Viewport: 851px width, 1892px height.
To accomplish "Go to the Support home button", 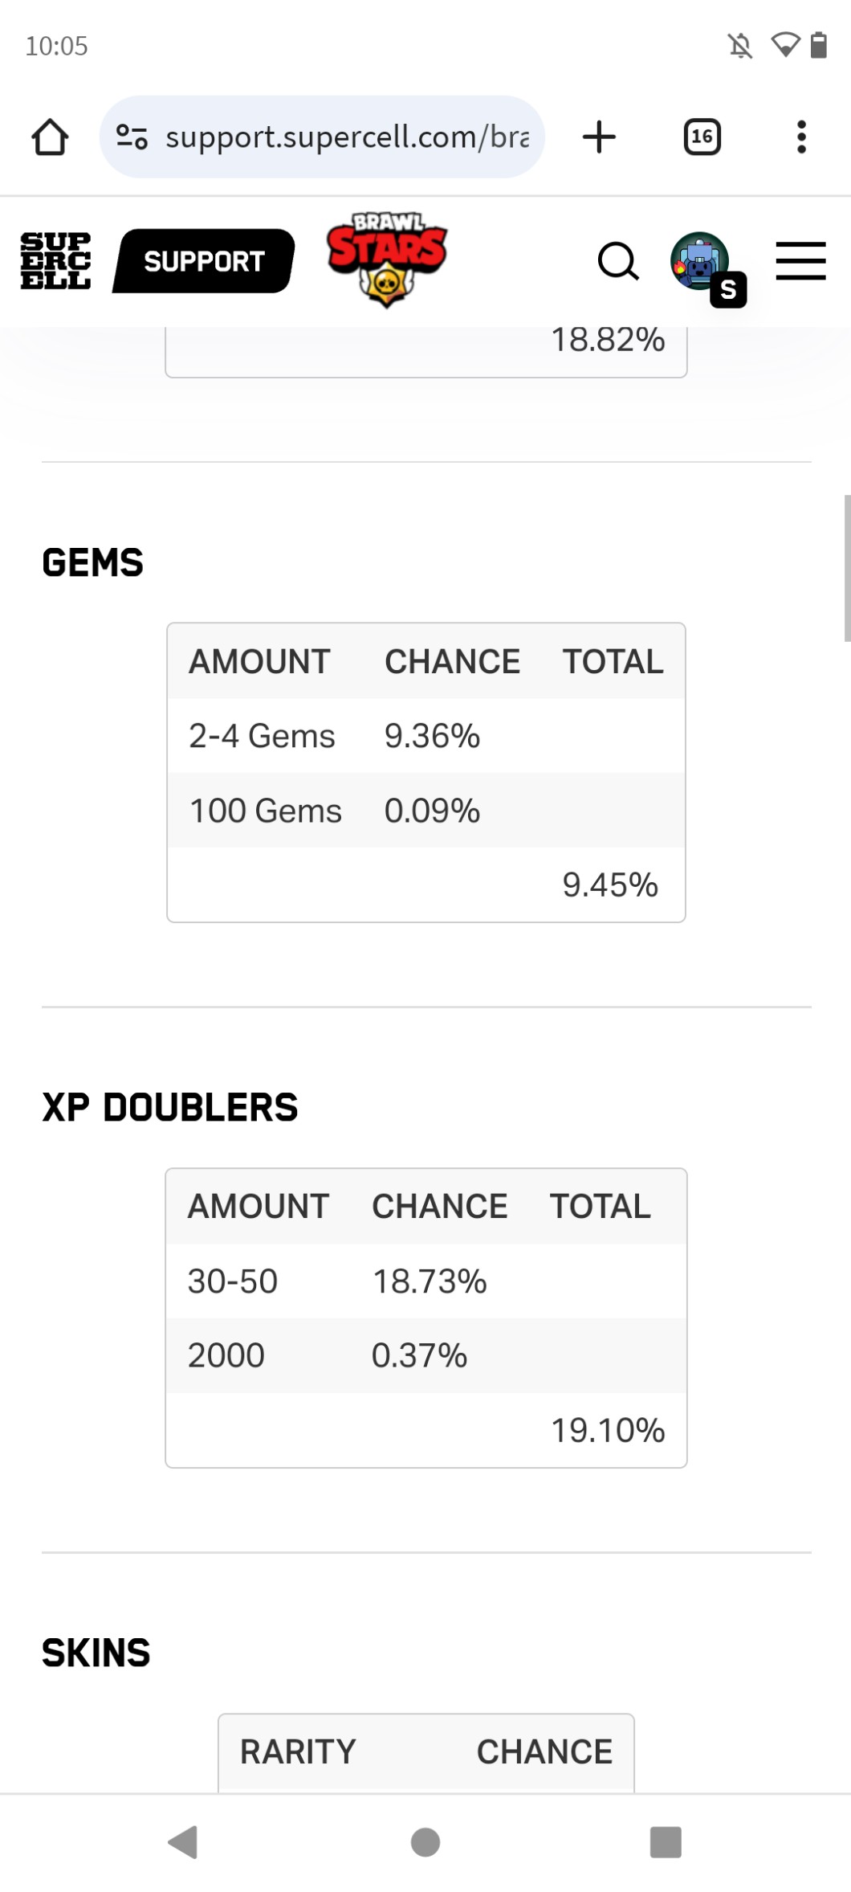I will (204, 261).
